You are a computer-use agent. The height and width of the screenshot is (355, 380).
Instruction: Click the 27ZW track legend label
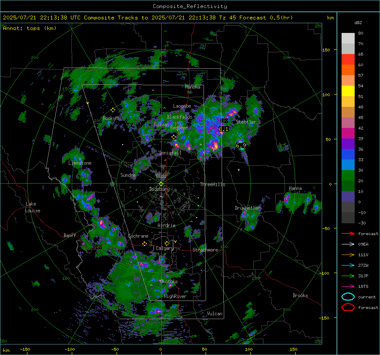(x=363, y=266)
